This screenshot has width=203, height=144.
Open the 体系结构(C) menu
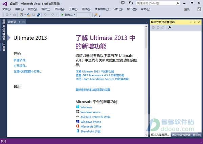tap(102, 9)
